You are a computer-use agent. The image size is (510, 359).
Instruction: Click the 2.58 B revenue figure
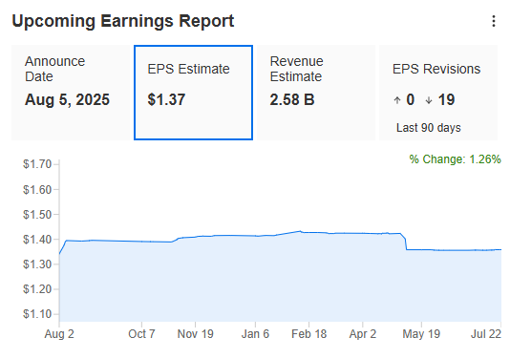[x=292, y=99]
